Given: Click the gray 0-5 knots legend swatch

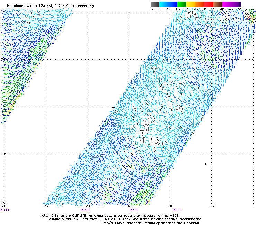Looking at the screenshot, I should tap(155, 4).
